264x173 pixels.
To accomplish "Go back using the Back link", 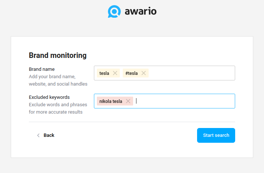I will coord(45,135).
